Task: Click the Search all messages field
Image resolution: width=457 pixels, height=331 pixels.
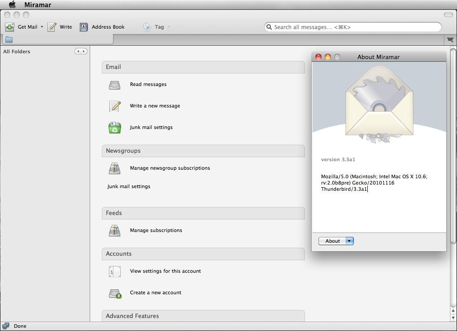Action: coord(353,27)
